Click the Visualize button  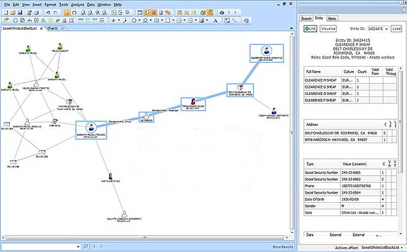point(328,29)
